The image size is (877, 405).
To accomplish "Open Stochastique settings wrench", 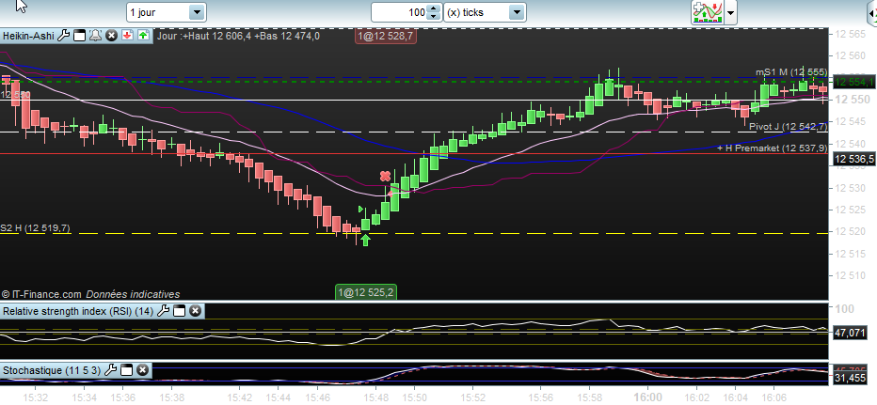I will click(x=110, y=370).
